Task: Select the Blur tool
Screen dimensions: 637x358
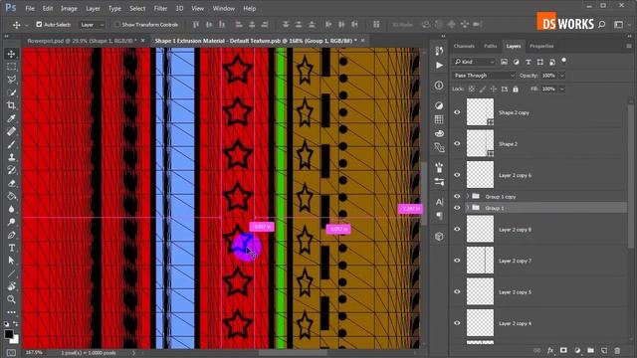Action: click(x=11, y=209)
